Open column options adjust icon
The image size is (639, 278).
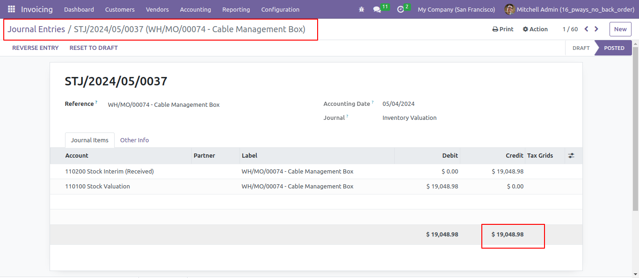571,156
